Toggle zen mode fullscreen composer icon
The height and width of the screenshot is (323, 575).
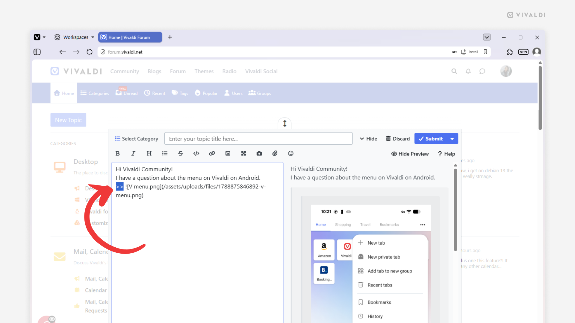243,153
